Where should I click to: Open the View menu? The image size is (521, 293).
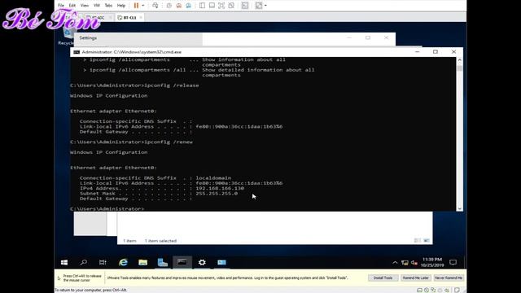pyautogui.click(x=85, y=6)
